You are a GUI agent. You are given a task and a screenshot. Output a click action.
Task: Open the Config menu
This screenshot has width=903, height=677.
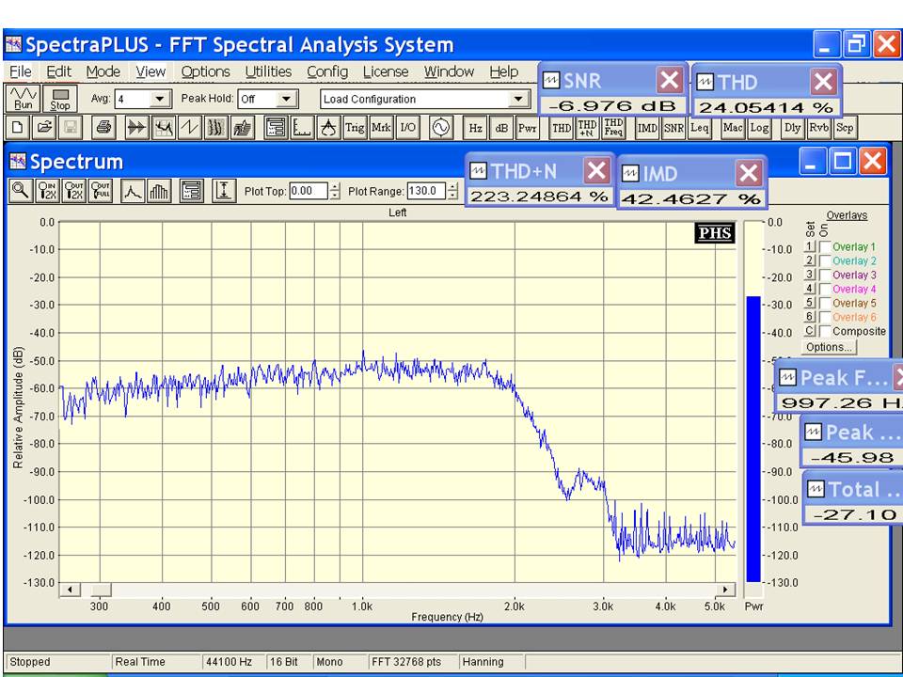[327, 72]
